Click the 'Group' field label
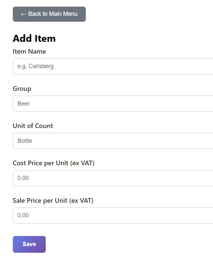Viewport: 213px width, 259px height. coord(22,89)
